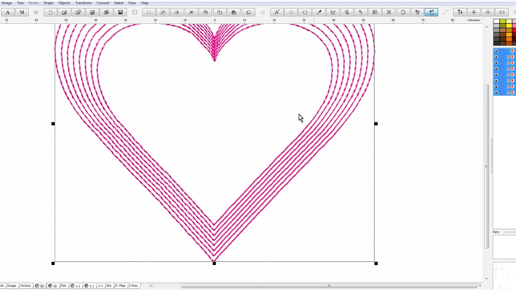Open the Convert menu
This screenshot has width=516, height=290.
(103, 3)
